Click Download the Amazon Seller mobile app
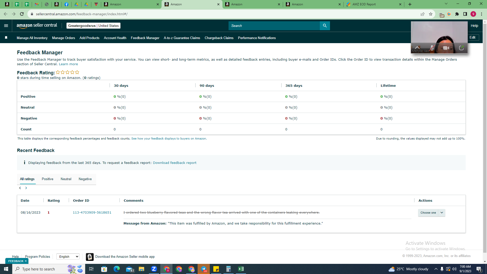The image size is (487, 274). point(125,256)
